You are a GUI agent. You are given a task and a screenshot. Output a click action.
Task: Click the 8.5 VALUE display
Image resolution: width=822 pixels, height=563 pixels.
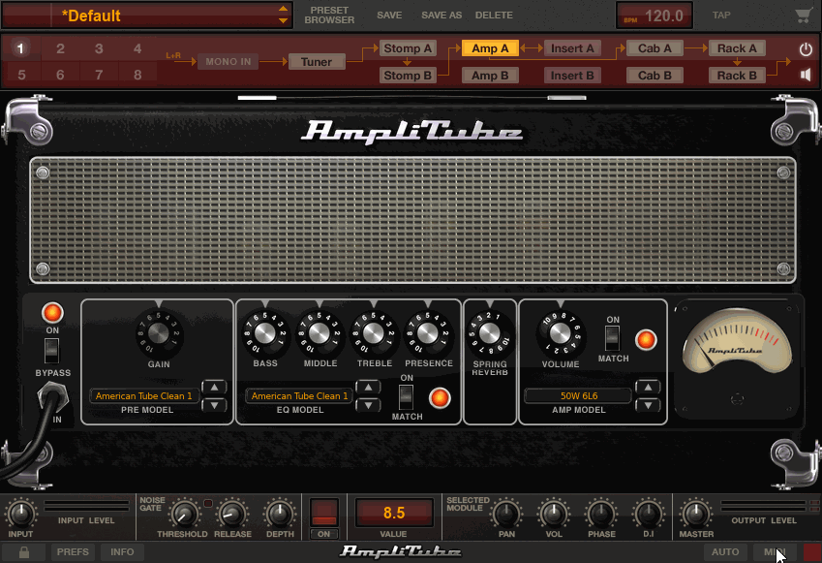[394, 513]
